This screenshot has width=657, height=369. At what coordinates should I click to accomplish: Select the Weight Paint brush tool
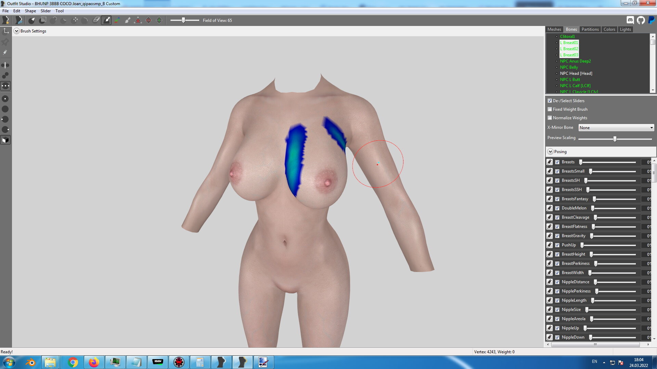(106, 20)
